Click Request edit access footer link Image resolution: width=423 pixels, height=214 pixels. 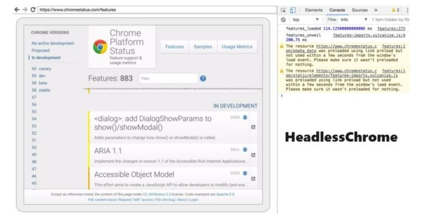point(135,200)
